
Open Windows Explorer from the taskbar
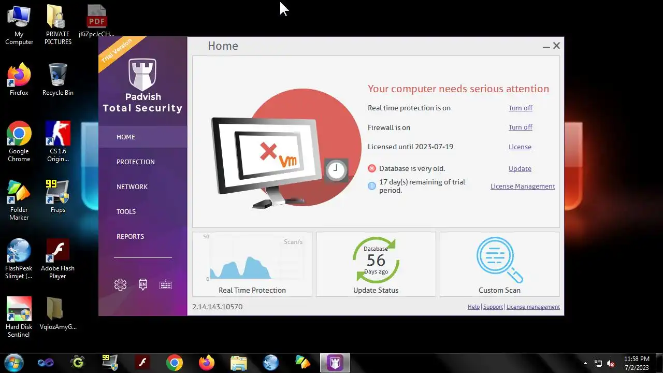tap(239, 363)
